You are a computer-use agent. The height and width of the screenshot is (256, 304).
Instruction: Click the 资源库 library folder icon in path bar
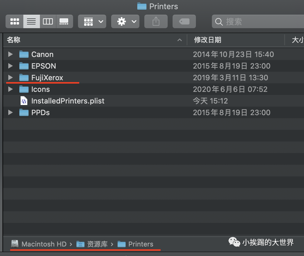(80, 244)
